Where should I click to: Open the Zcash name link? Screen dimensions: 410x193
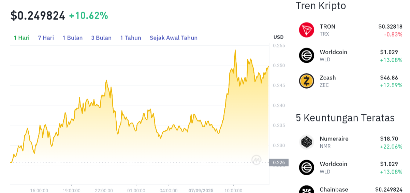point(328,78)
